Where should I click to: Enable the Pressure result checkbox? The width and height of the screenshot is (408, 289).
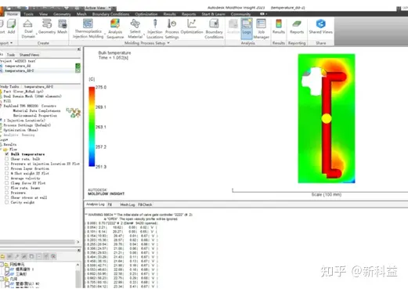(7, 193)
